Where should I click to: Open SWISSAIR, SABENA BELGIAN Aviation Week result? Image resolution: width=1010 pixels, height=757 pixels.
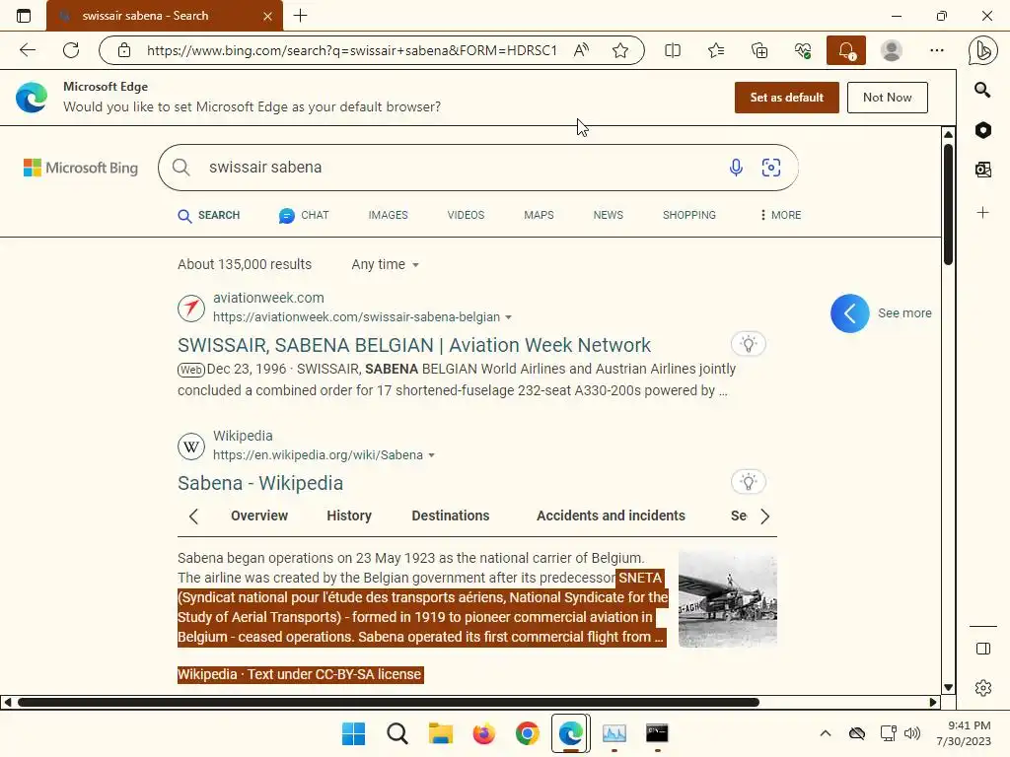(414, 345)
